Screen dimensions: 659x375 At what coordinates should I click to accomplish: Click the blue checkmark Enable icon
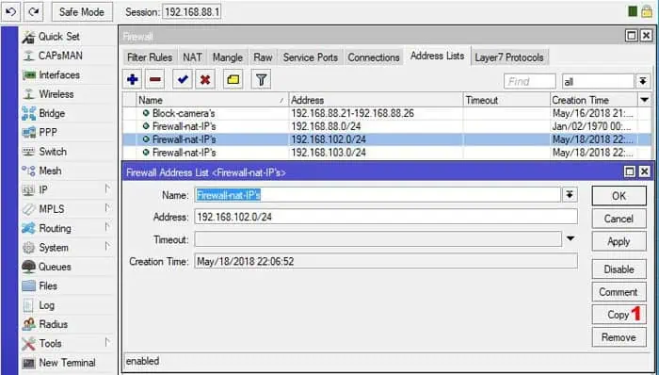tap(183, 79)
